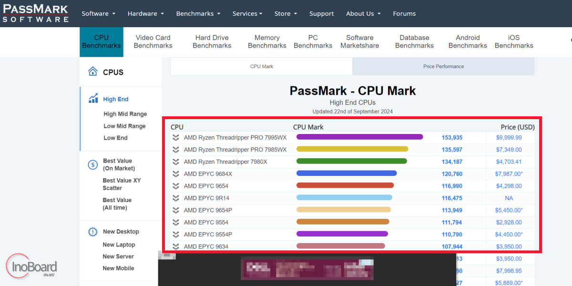Image resolution: width=572 pixels, height=286 pixels.
Task: Click the New Desktop alert icon
Action: [x=92, y=232]
